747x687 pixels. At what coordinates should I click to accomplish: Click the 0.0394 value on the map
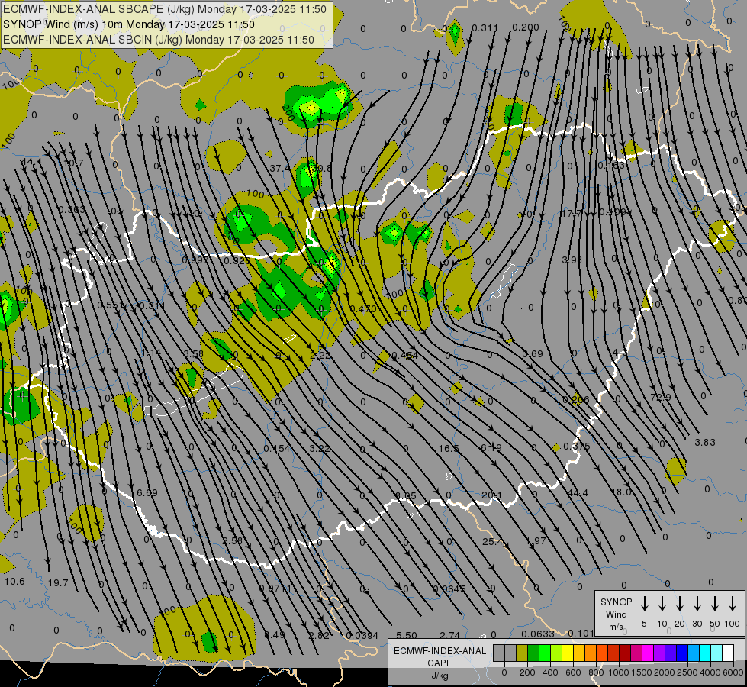pos(362,636)
